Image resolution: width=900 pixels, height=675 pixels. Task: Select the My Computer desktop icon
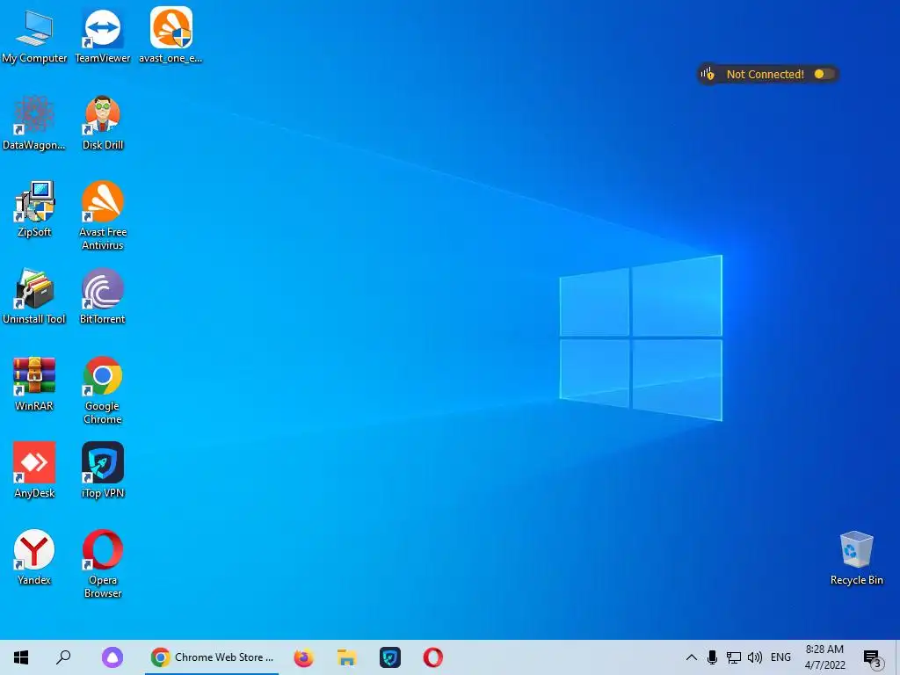pyautogui.click(x=34, y=35)
